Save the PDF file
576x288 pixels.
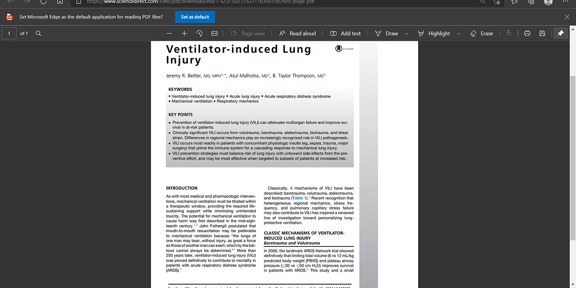542,33
